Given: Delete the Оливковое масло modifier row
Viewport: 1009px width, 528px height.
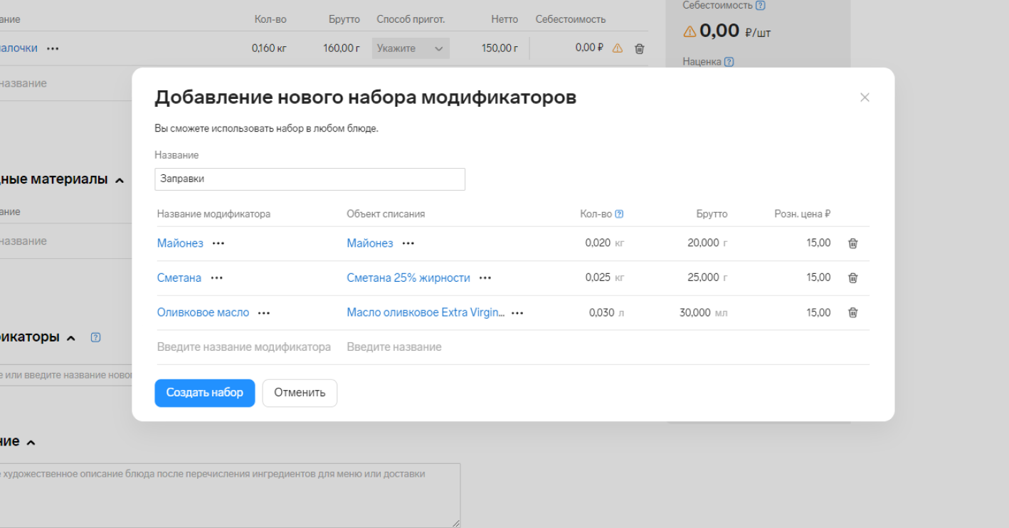Looking at the screenshot, I should point(853,312).
